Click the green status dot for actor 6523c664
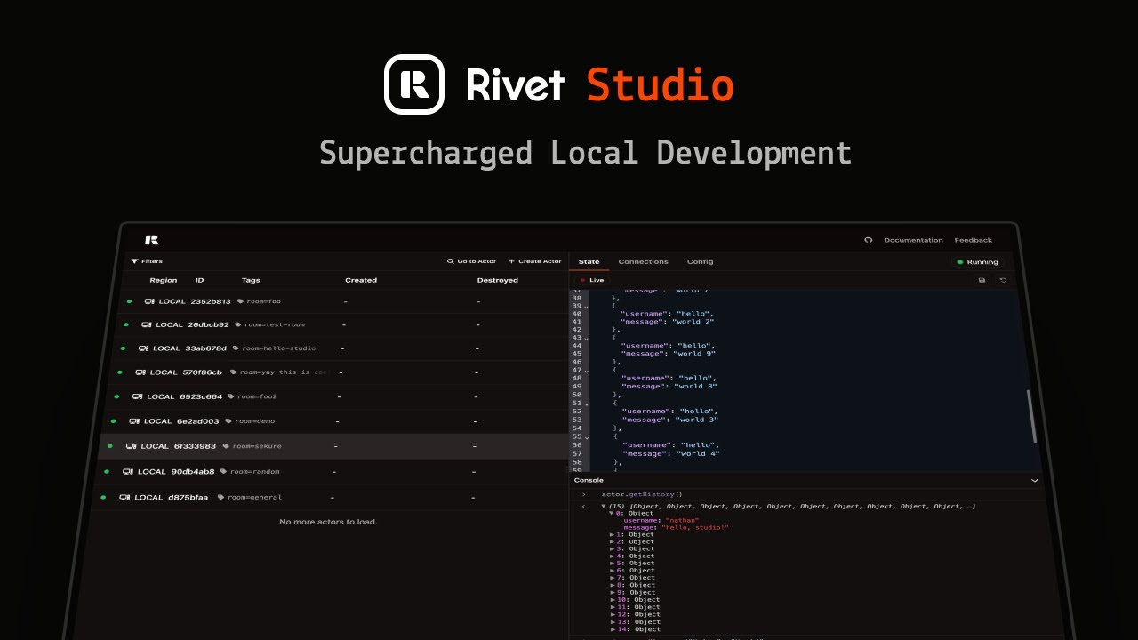This screenshot has height=640, width=1138. pyautogui.click(x=116, y=396)
